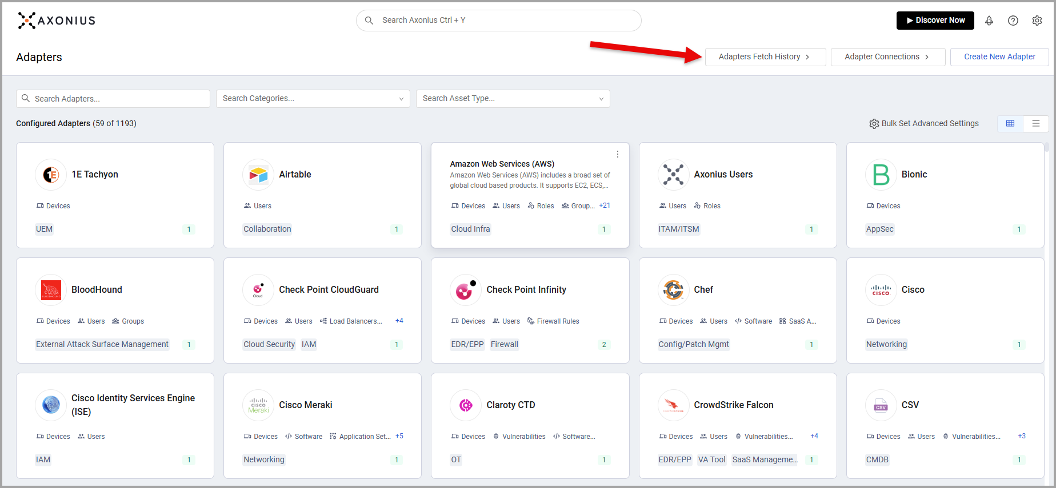
Task: Click Create New Adapter button
Action: [x=999, y=57]
